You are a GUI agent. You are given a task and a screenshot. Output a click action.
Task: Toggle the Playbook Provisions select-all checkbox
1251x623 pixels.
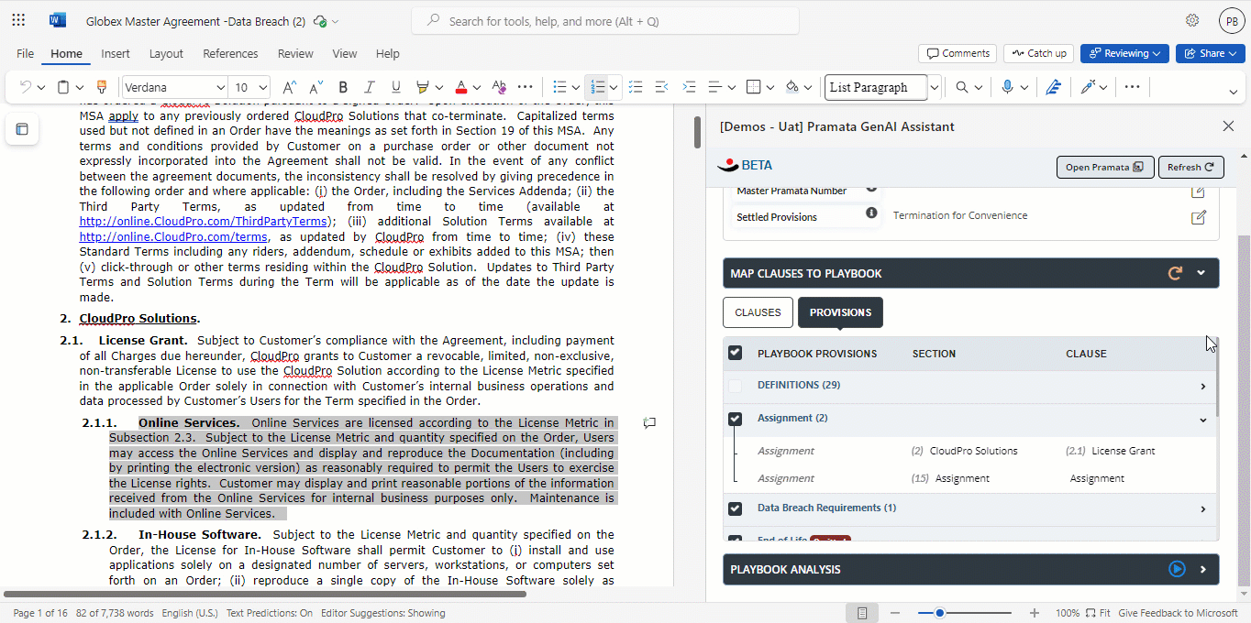pyautogui.click(x=736, y=353)
